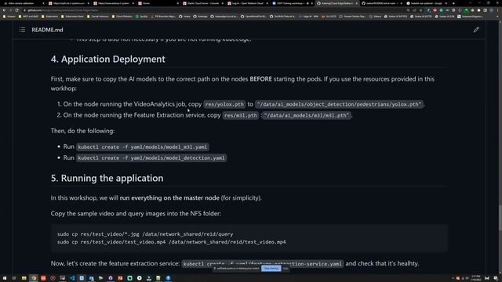Click the pedestrians/yolox.pth destination path code
The width and height of the screenshot is (502, 282).
pyautogui.click(x=339, y=104)
